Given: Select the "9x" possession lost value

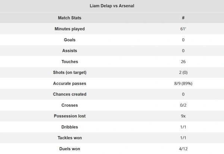Looking at the screenshot, I should [183, 116].
